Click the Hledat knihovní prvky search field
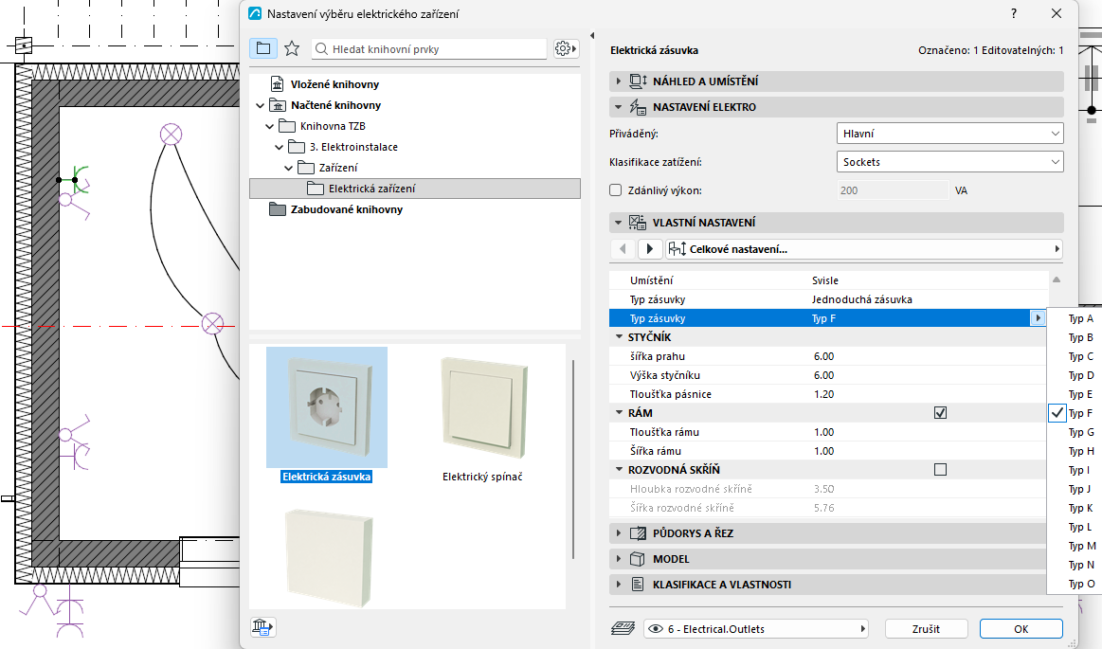Screen dimensions: 1102x649 [428, 48]
